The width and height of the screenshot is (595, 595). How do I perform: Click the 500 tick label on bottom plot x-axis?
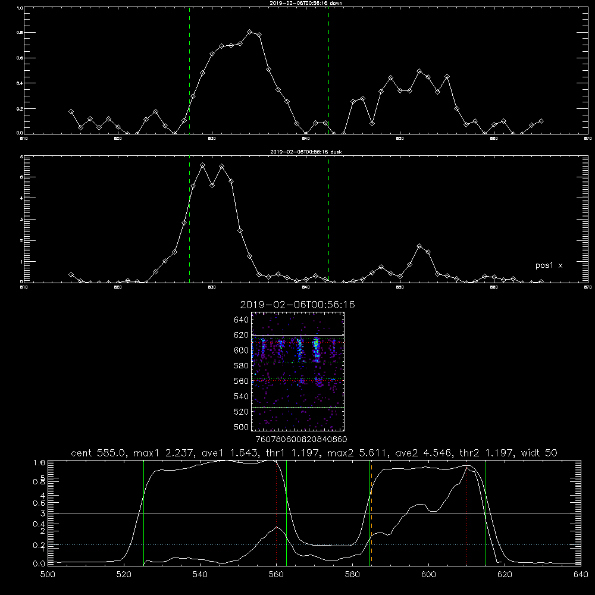(48, 575)
